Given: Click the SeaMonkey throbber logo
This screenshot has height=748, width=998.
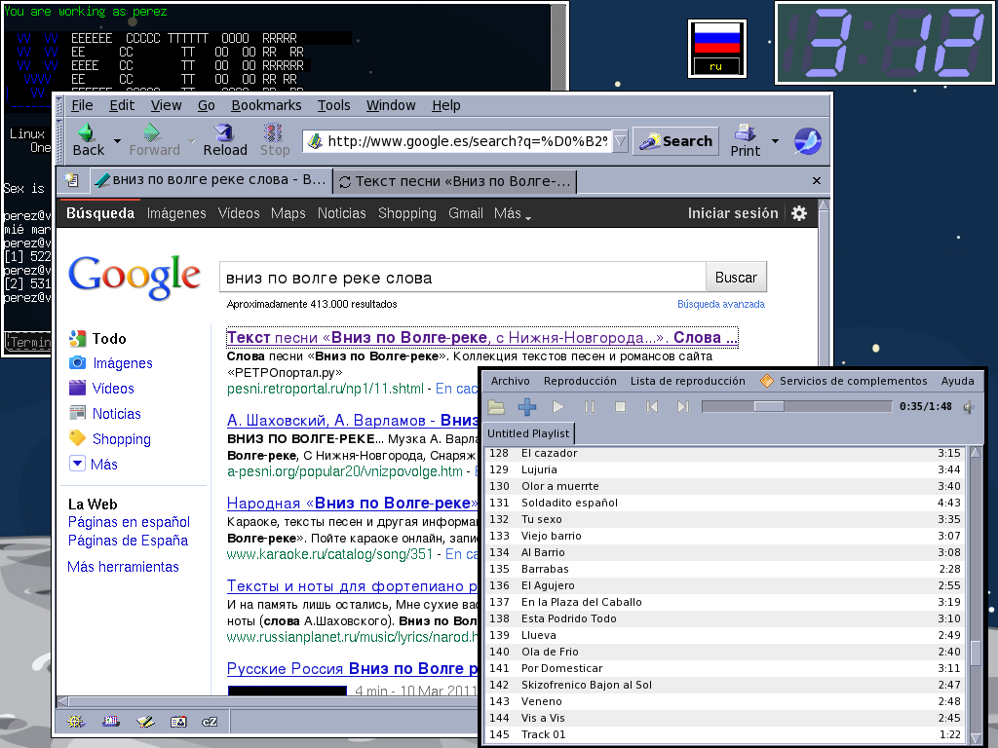Looking at the screenshot, I should (x=808, y=141).
